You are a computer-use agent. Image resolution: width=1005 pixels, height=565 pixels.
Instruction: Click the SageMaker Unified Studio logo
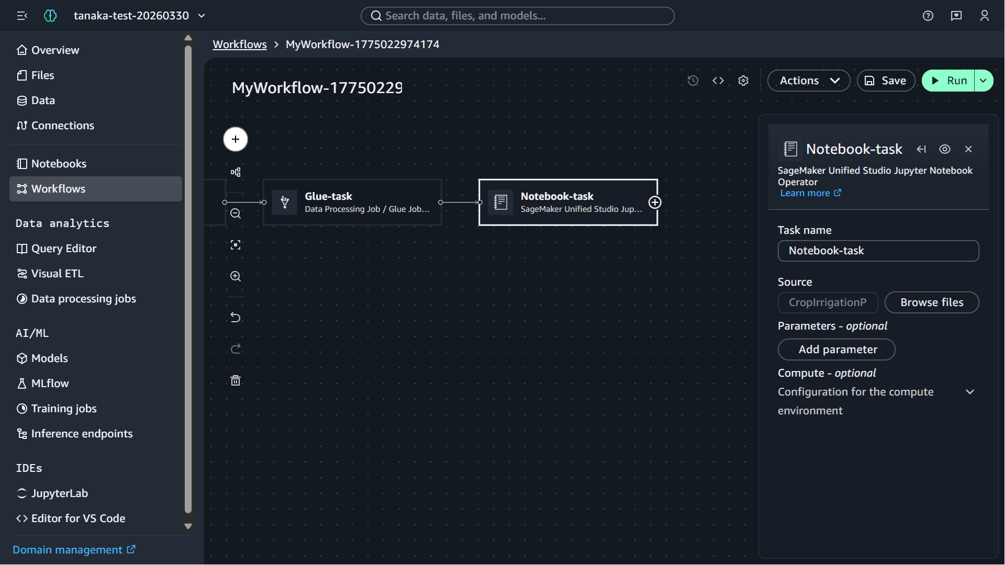click(50, 16)
